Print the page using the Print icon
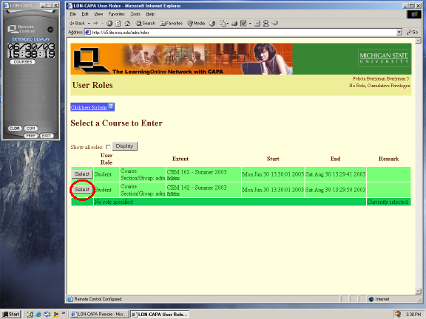 pos(234,24)
